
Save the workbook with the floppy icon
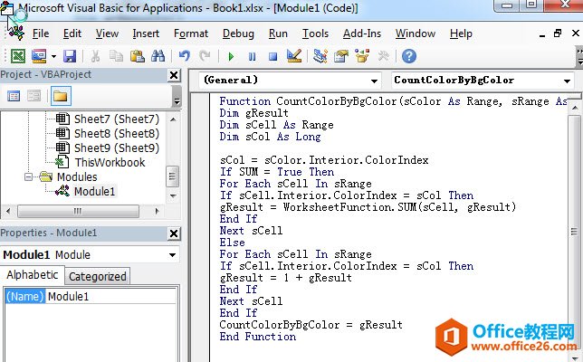pyautogui.click(x=70, y=56)
